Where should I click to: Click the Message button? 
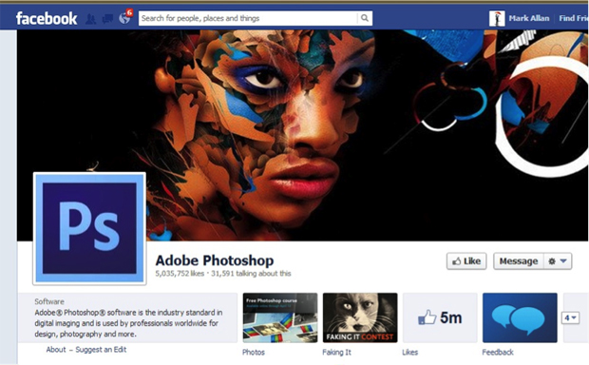[x=519, y=261]
